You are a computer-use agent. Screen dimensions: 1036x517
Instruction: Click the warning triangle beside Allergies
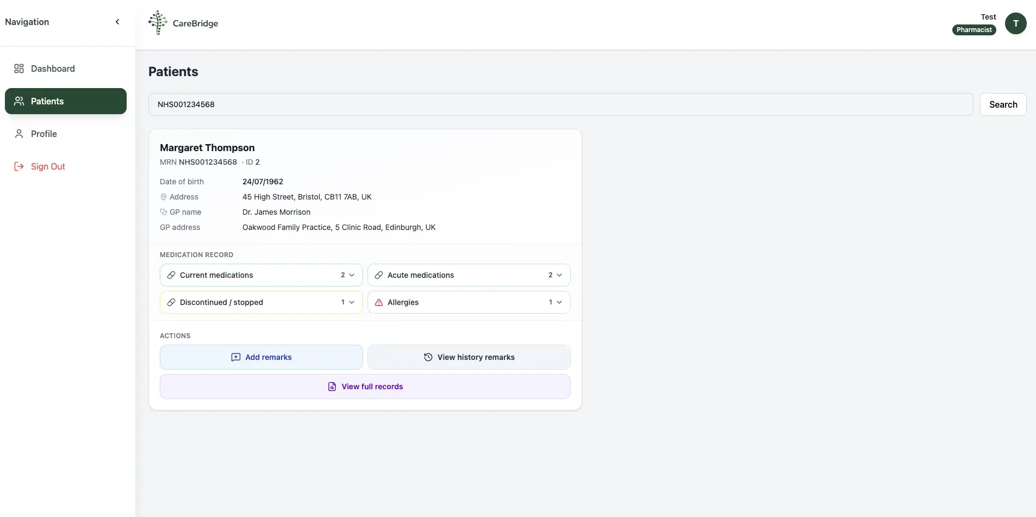pos(379,302)
